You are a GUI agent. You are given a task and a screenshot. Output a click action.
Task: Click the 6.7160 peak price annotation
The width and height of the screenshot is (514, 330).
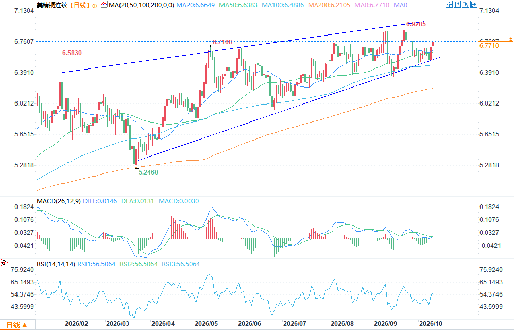pos(222,42)
